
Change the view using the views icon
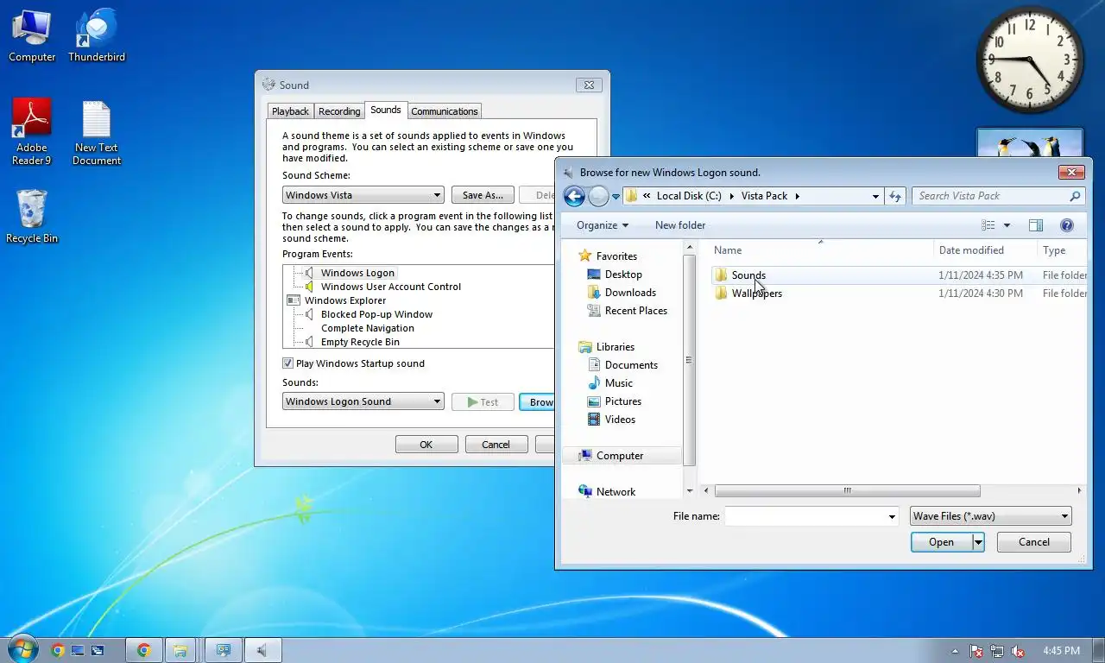[988, 225]
